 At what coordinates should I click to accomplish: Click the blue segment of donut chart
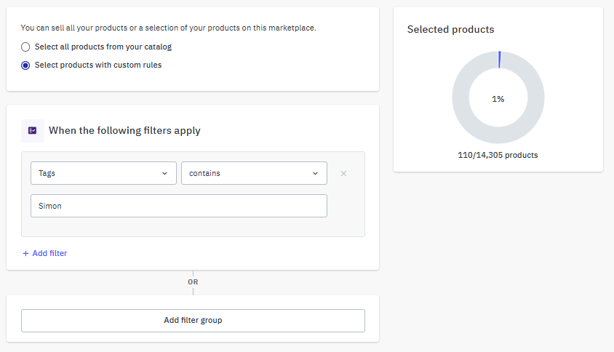[x=499, y=60]
